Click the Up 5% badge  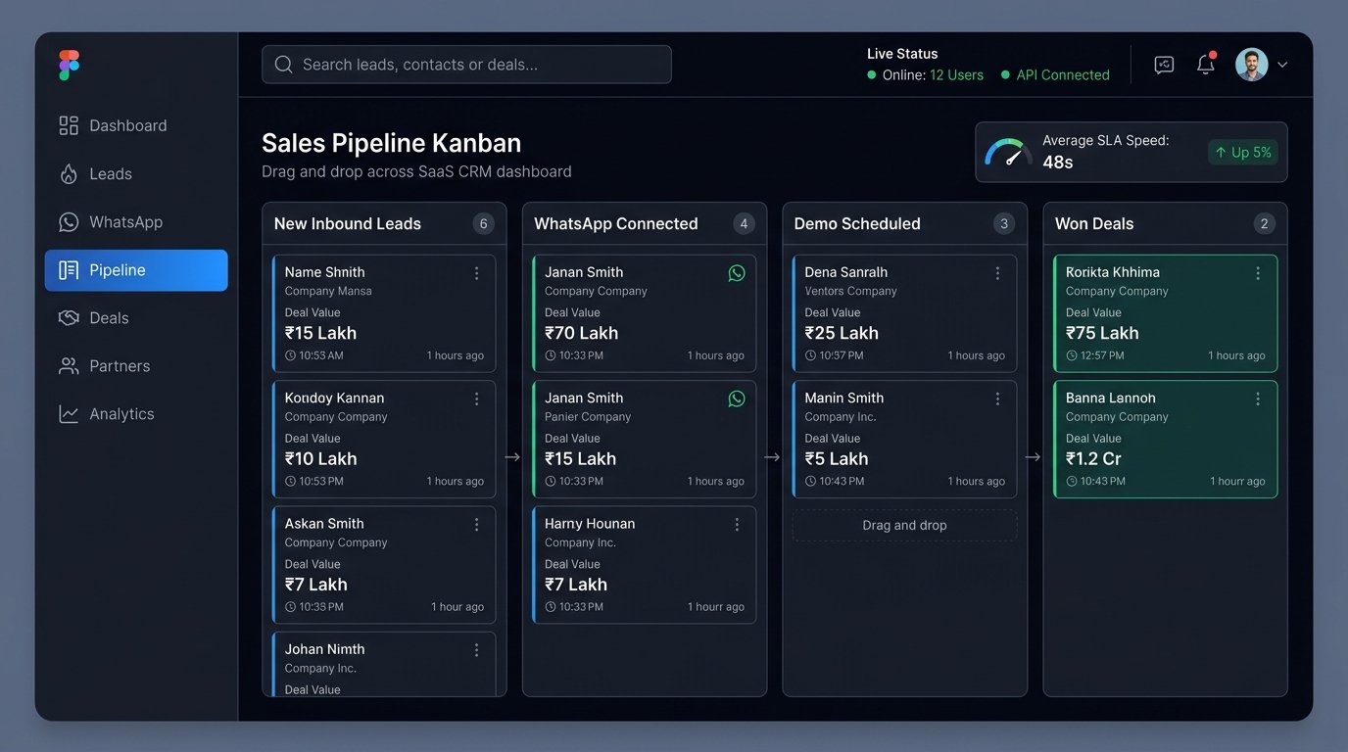point(1242,152)
